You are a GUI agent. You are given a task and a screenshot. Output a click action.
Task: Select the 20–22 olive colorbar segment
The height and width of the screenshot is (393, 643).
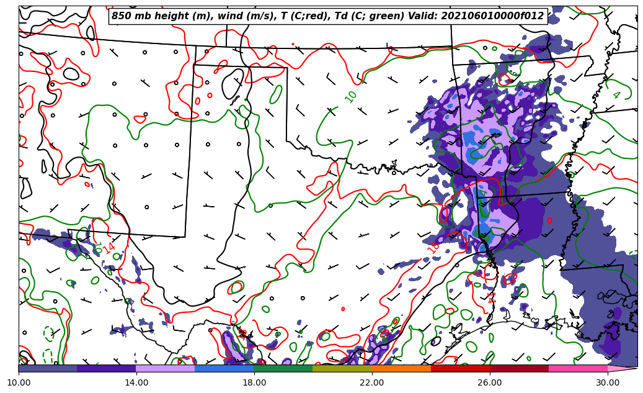click(x=342, y=368)
